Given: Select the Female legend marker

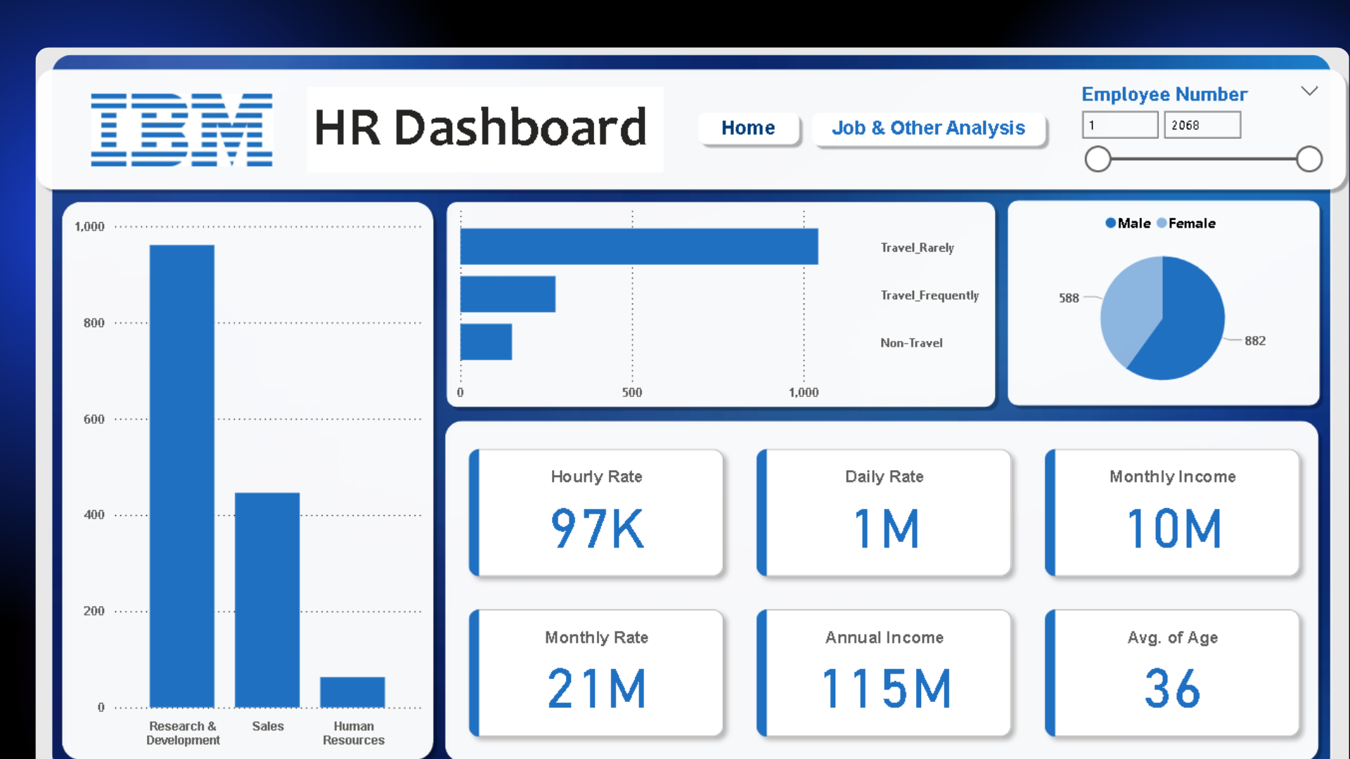Looking at the screenshot, I should click(1162, 223).
